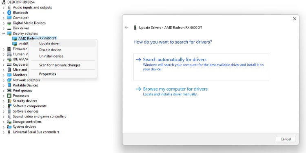This screenshot has width=306, height=153.
Task: Select the Computer category label
Action: [x=21, y=18]
